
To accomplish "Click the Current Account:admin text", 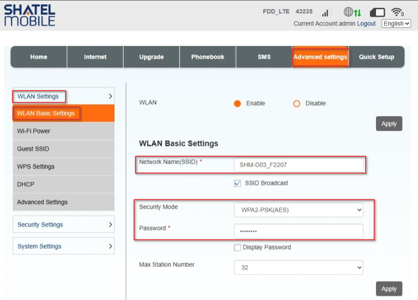I will [x=324, y=24].
